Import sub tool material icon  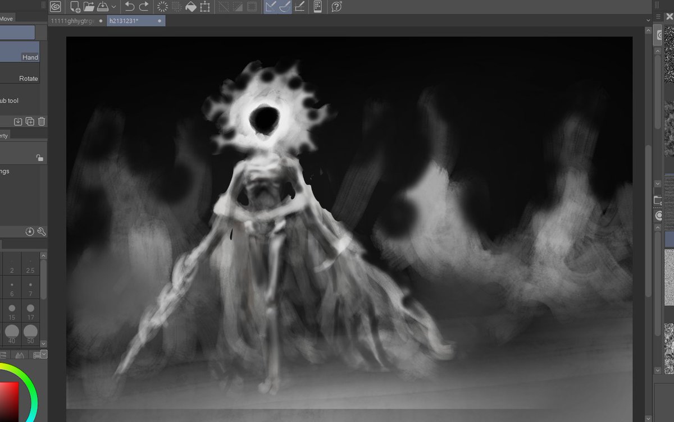tap(18, 122)
